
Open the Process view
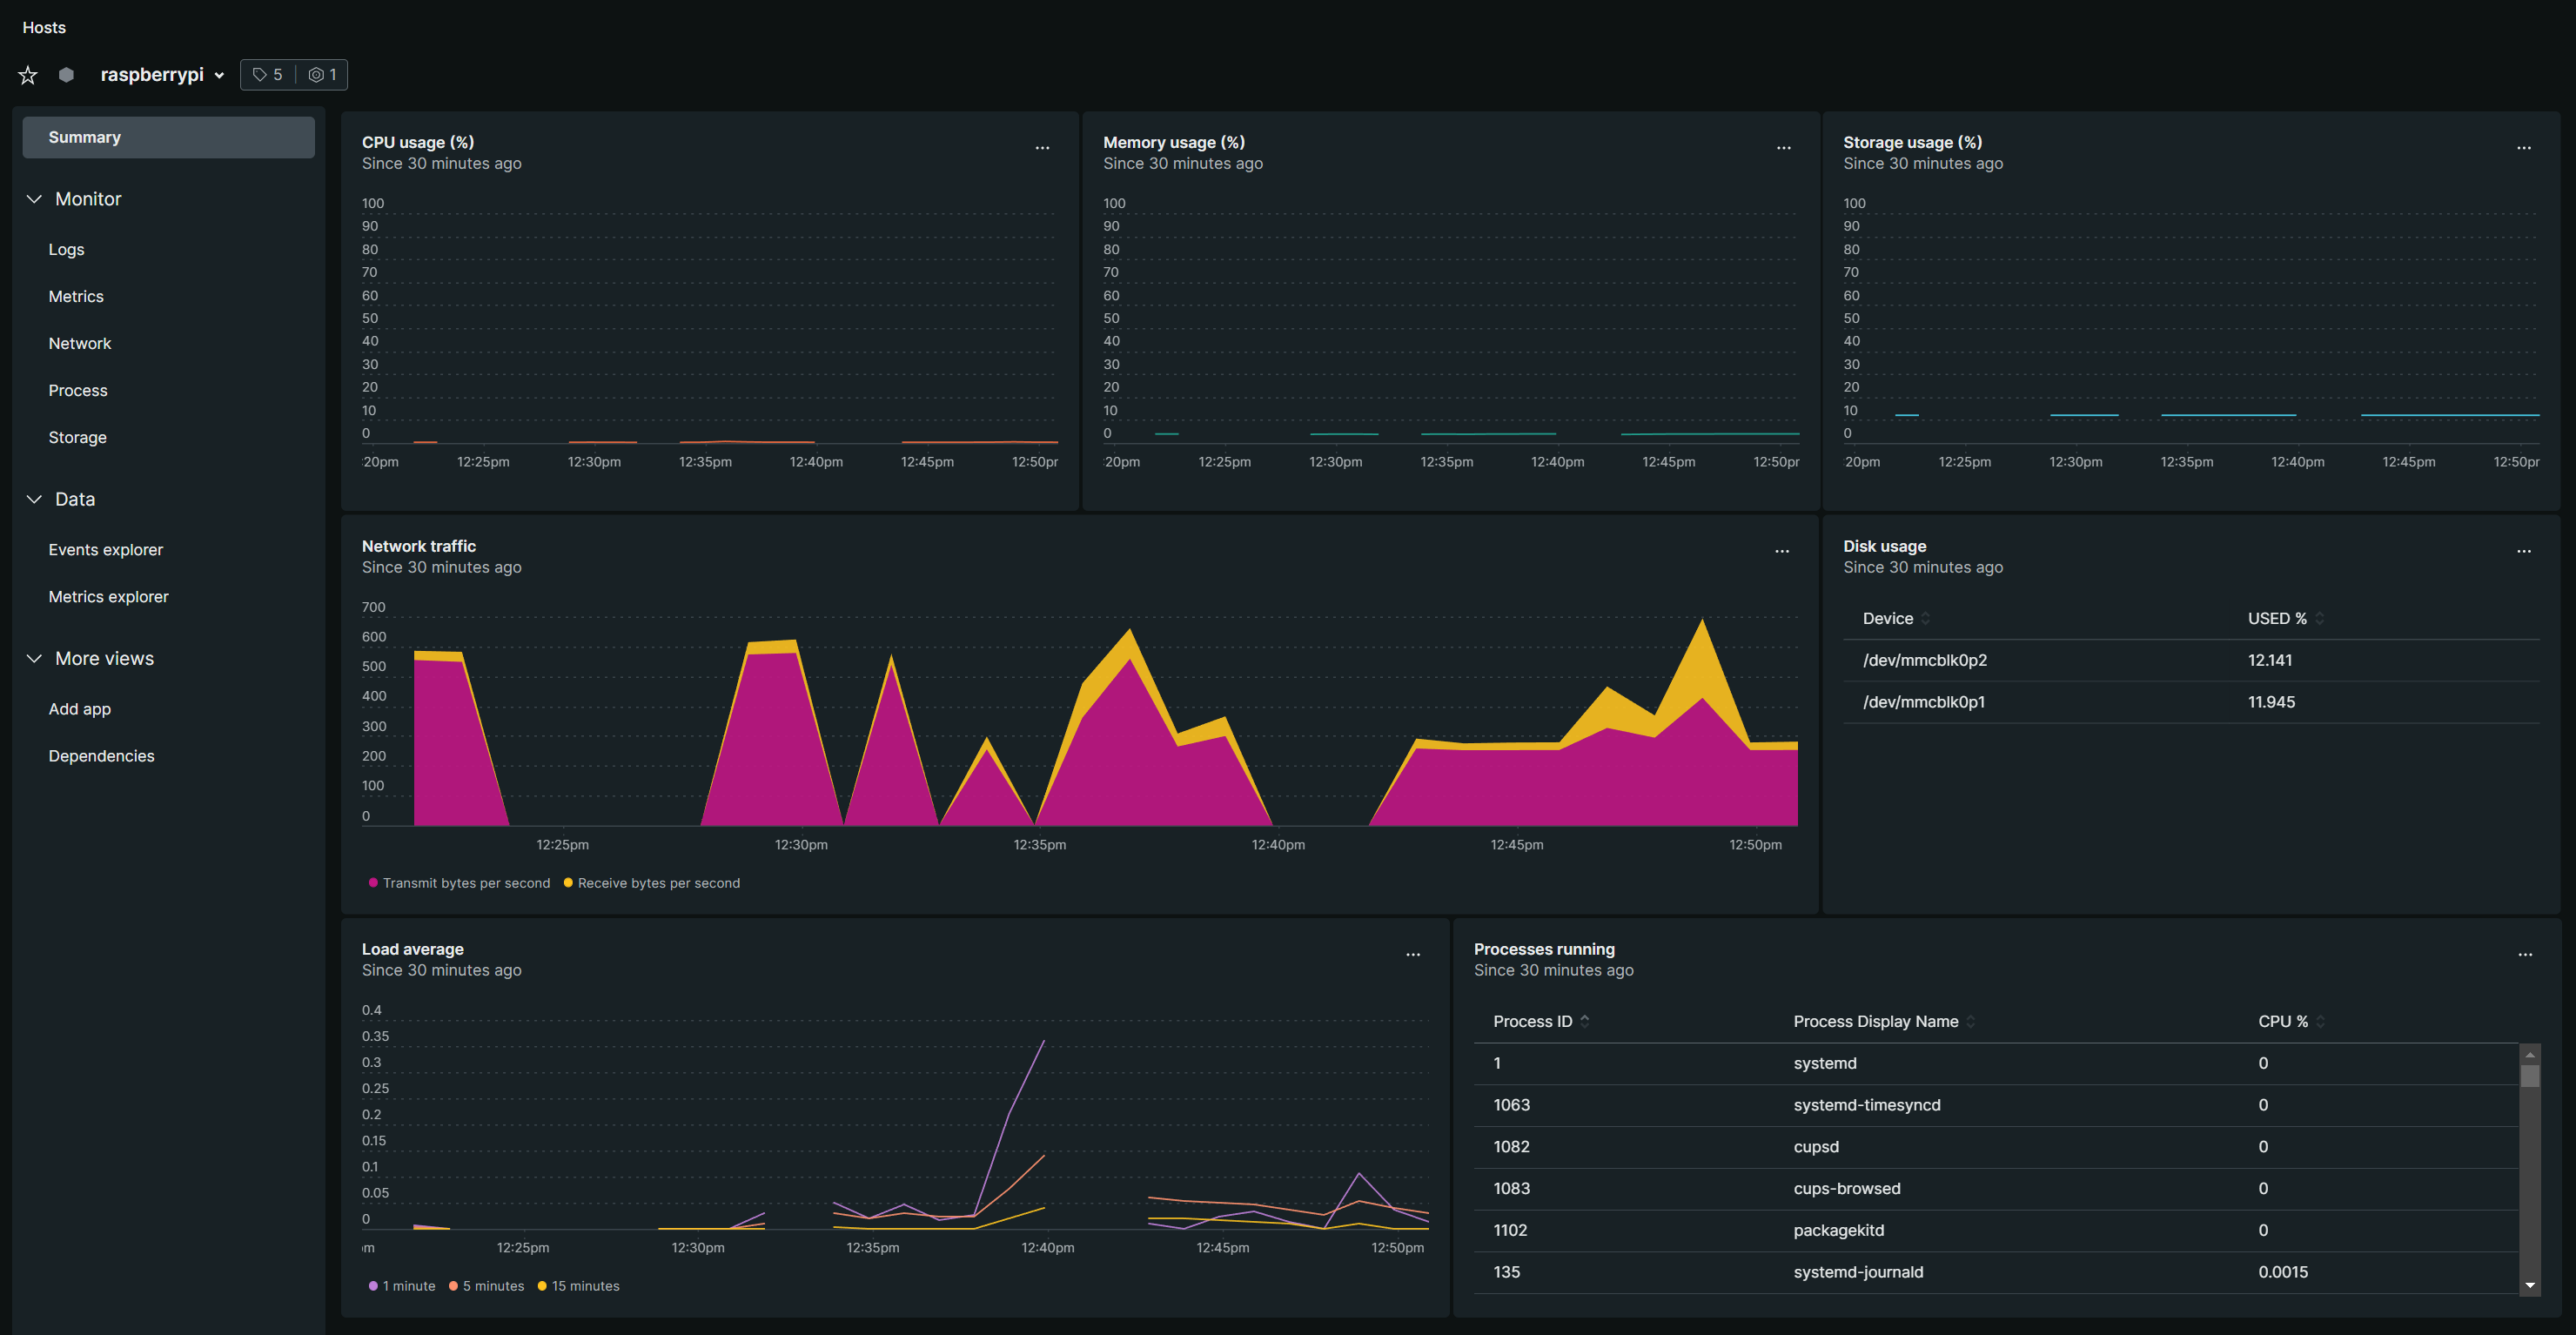tap(78, 391)
